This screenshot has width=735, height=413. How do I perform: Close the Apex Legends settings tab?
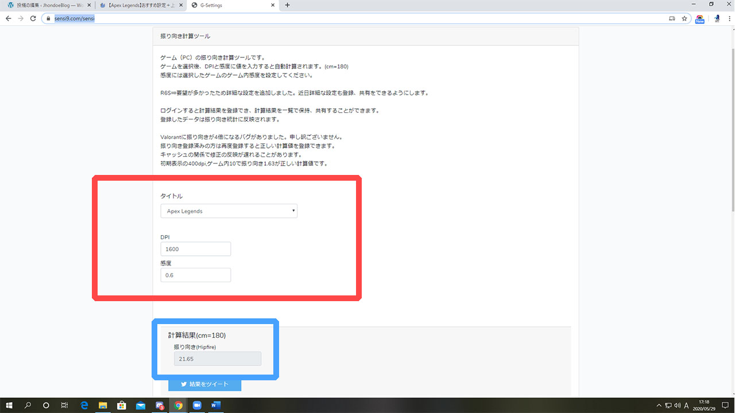pyautogui.click(x=181, y=5)
